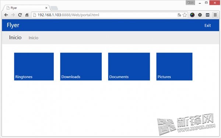Click the large Inicio heading
The height and width of the screenshot is (138, 221).
coord(15,37)
